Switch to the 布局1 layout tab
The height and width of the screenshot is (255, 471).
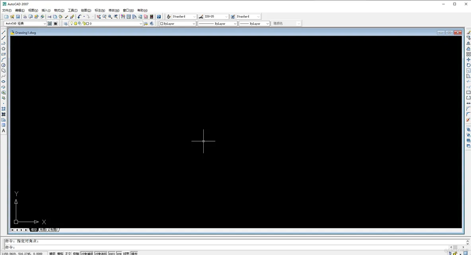pos(43,230)
